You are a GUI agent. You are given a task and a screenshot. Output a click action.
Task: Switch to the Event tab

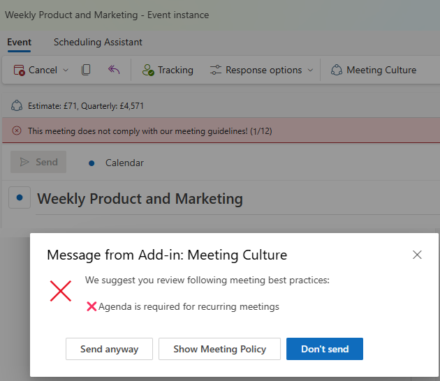(x=19, y=42)
